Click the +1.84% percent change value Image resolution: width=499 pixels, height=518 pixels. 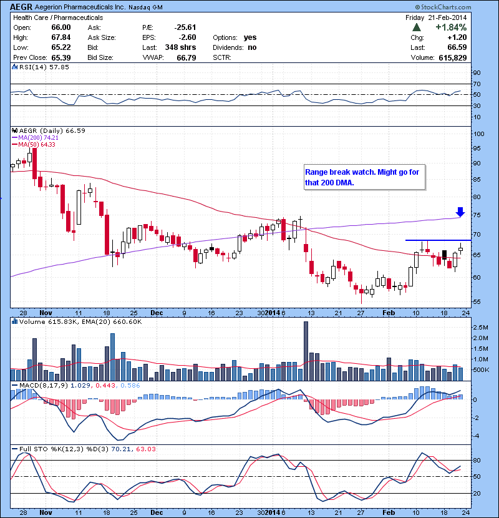[451, 27]
